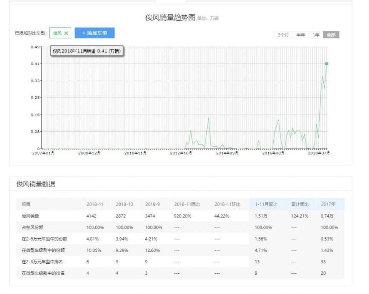Select the 在微型车级别中的份额 row label
Screen dimensions: 369x294
(x=43, y=250)
